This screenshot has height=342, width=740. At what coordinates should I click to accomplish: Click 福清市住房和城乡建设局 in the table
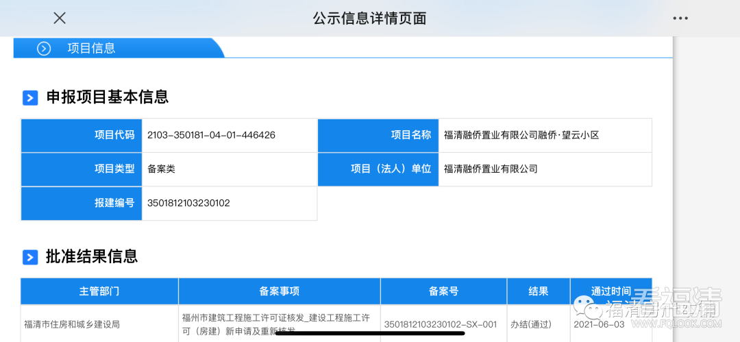click(72, 324)
